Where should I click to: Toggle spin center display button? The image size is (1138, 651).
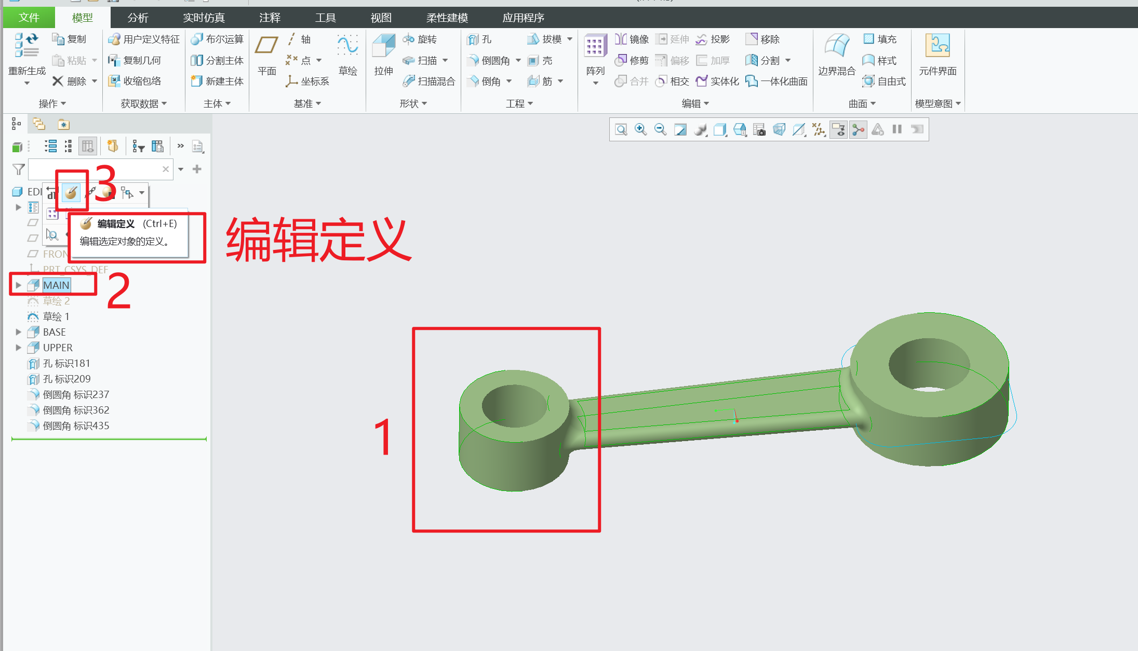pyautogui.click(x=859, y=129)
